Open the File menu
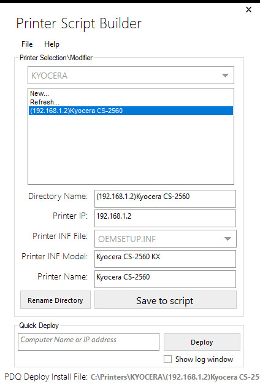 [27, 44]
